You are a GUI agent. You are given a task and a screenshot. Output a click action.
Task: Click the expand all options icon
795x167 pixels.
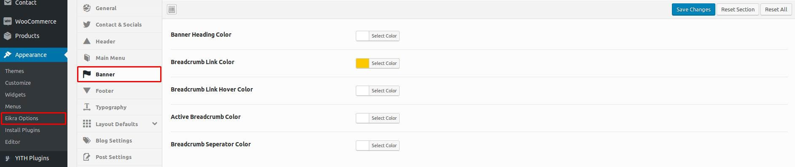tap(172, 9)
